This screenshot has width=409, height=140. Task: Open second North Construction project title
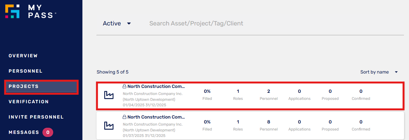point(156,117)
